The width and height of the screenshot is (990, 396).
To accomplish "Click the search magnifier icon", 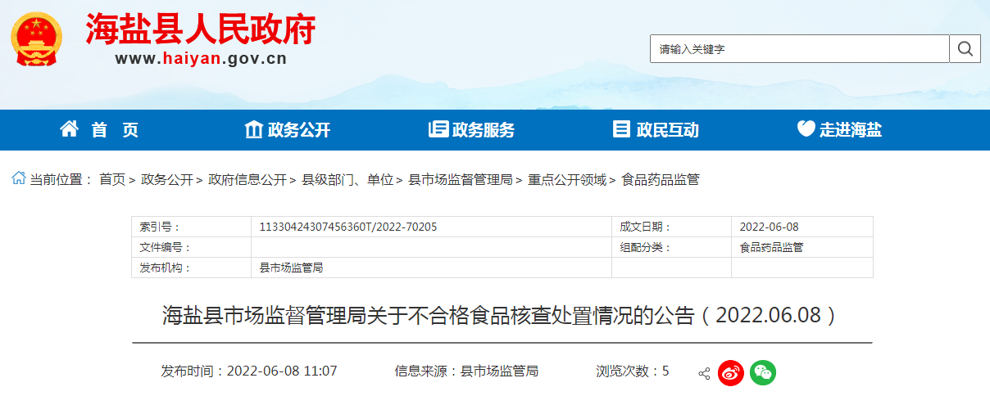I will (x=965, y=49).
